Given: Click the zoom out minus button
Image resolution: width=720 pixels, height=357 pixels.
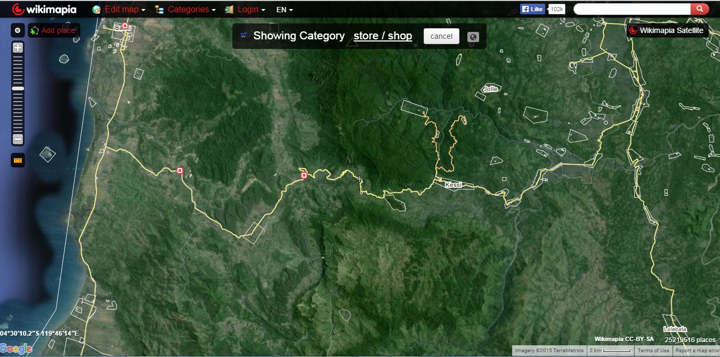Looking at the screenshot, I should coord(18,139).
